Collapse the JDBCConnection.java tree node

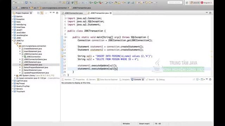(x=20, y=54)
